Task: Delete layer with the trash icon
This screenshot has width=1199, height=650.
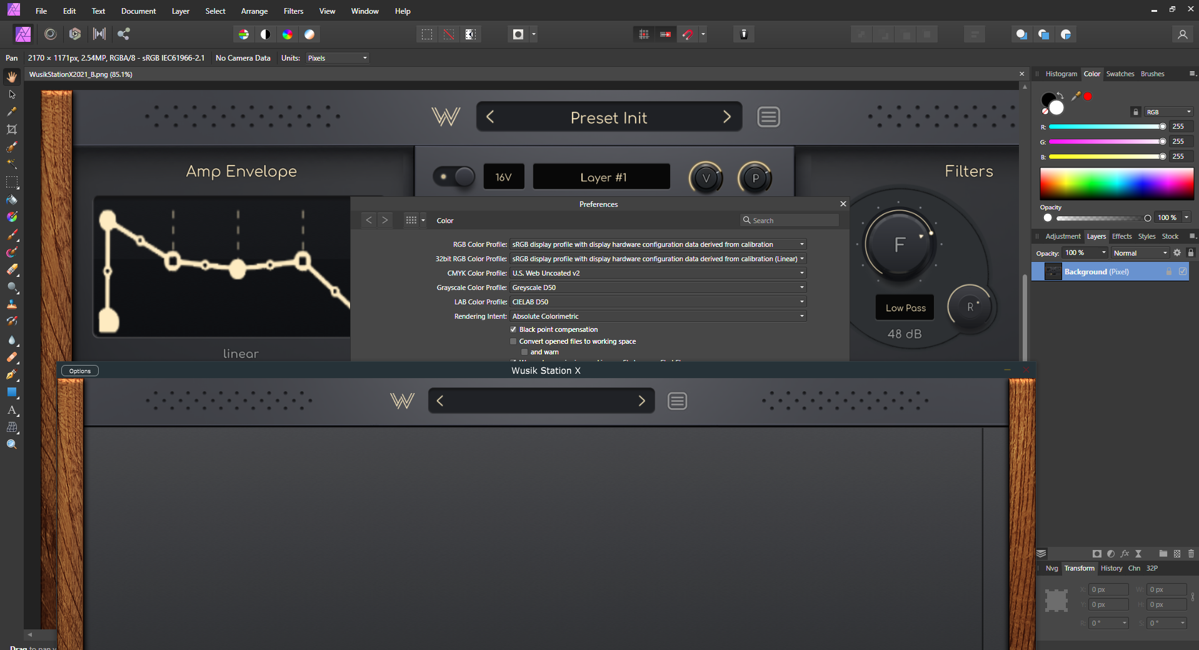Action: pos(1191,554)
